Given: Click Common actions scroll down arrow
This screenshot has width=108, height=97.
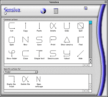Looking at the screenshot, I should 91,62.
